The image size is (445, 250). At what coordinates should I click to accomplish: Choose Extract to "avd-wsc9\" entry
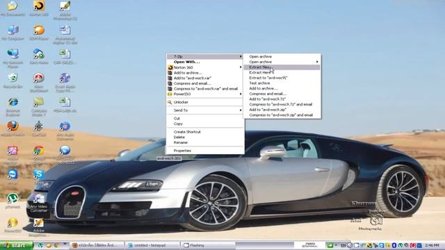[x=282, y=78]
